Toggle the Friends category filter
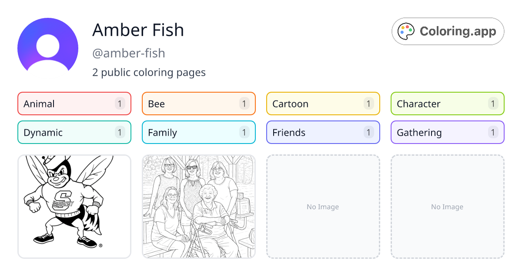This screenshot has height=274, width=522. click(323, 132)
